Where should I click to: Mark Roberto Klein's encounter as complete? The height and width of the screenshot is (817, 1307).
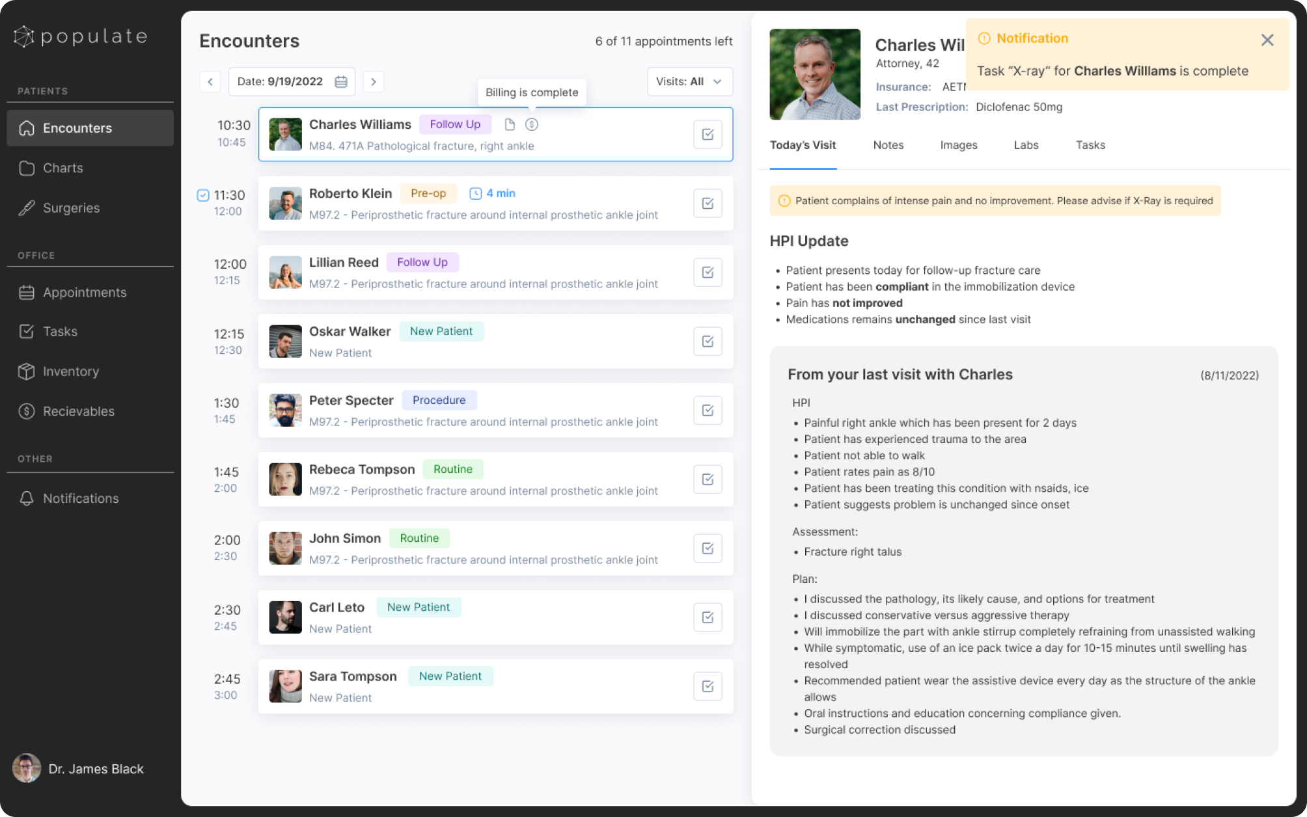tap(708, 204)
